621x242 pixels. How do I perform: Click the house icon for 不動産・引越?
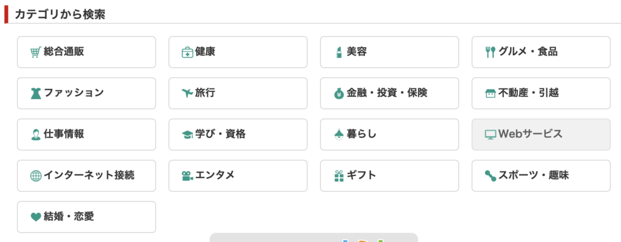point(490,94)
